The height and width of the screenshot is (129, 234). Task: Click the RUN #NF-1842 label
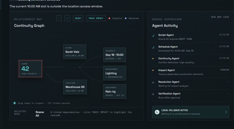[x=220, y=17]
